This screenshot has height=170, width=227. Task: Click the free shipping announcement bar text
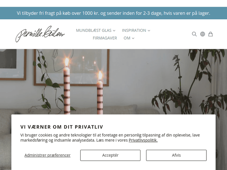point(113,13)
